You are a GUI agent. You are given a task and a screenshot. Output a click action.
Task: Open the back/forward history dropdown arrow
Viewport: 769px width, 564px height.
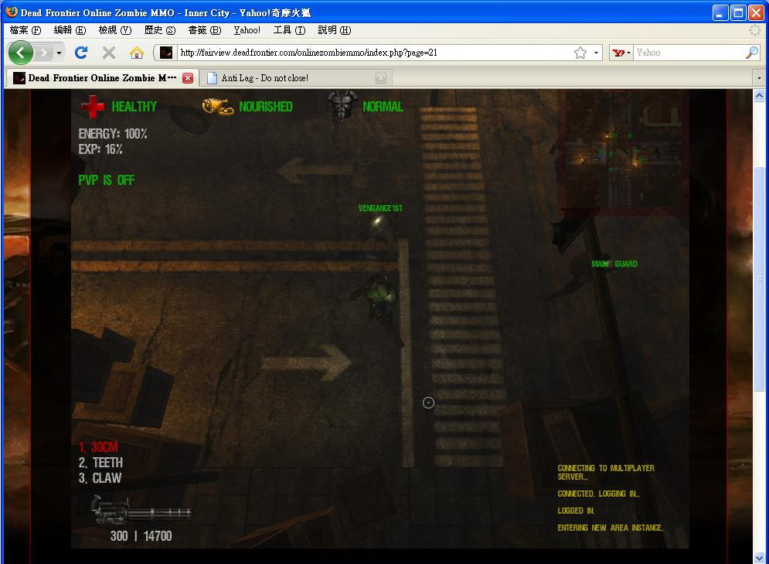pyautogui.click(x=59, y=53)
